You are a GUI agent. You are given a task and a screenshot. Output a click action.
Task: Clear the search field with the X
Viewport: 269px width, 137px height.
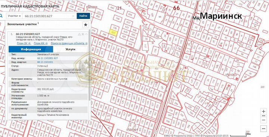[x=73, y=16]
